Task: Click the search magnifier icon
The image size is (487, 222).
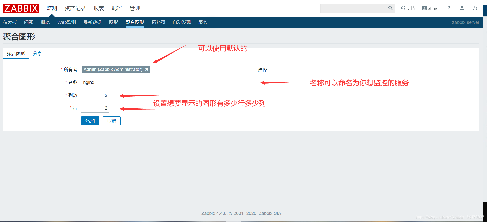Action: click(x=390, y=8)
